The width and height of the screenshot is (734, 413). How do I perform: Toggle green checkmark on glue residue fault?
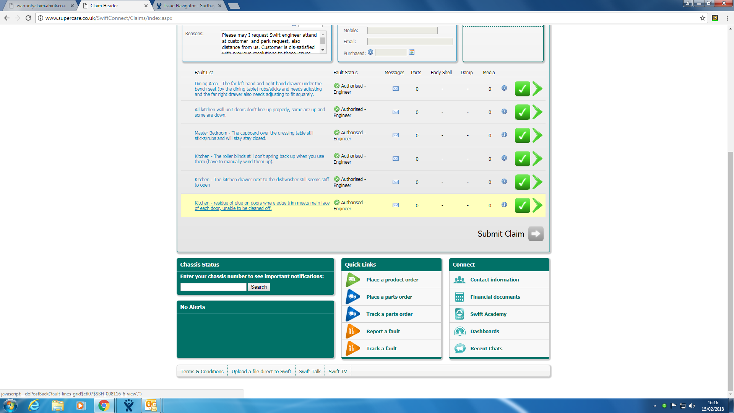pyautogui.click(x=522, y=205)
